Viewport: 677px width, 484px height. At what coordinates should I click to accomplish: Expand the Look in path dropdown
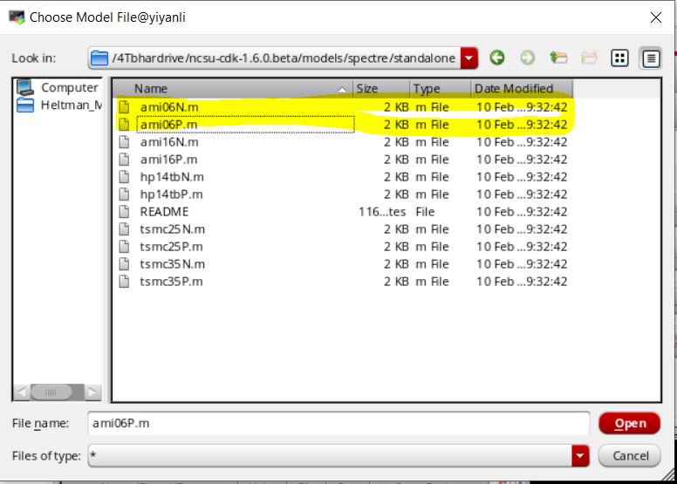470,58
